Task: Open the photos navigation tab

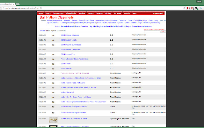Action: pyautogui.click(x=82, y=13)
